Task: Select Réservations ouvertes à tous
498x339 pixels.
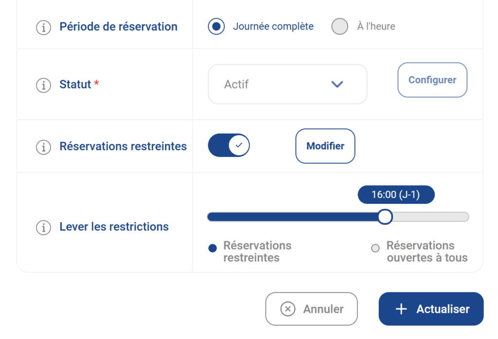Action: click(x=375, y=248)
